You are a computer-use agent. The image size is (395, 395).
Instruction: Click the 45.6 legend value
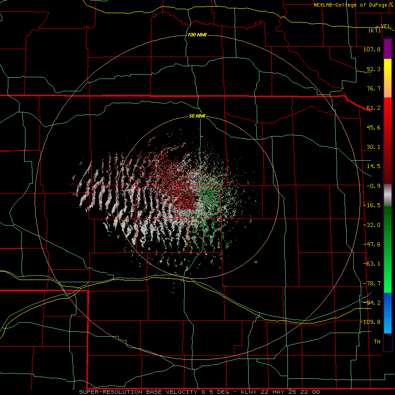(x=373, y=127)
